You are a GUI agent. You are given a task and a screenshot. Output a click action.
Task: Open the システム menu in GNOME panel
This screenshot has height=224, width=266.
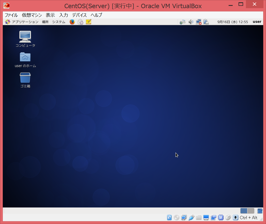tap(59, 22)
